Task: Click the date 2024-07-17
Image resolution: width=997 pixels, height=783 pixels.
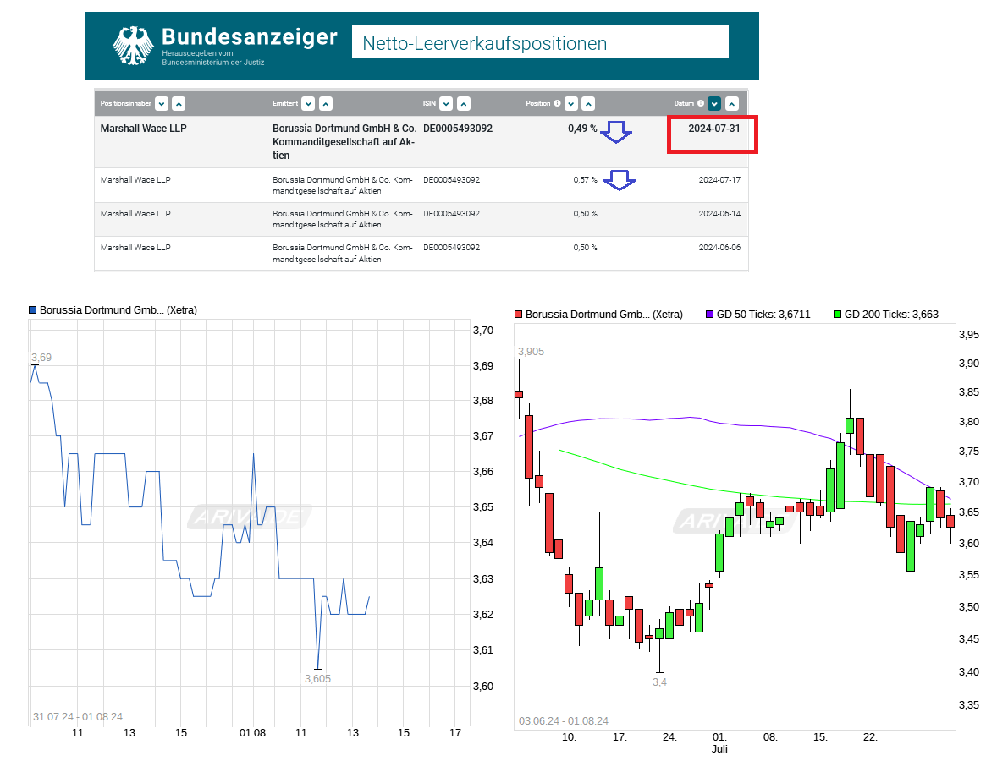Action: click(719, 180)
